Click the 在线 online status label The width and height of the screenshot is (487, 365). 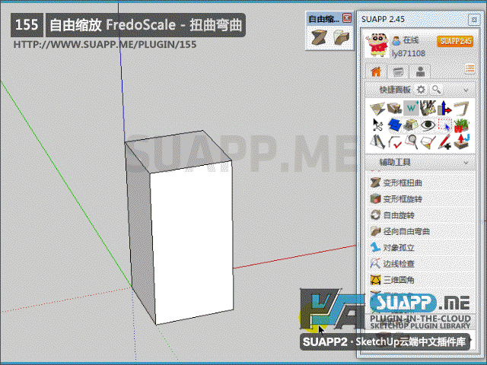[411, 40]
